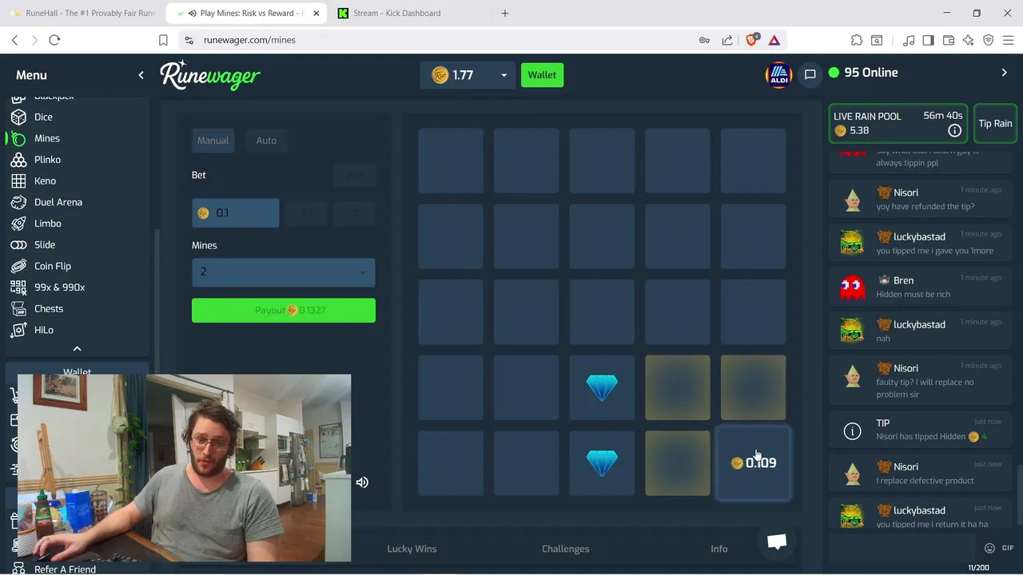1023x575 pixels.
Task: Open the passwords key icon
Action: click(704, 40)
